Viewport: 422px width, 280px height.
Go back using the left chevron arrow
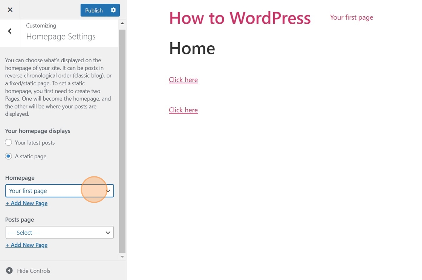pos(10,31)
